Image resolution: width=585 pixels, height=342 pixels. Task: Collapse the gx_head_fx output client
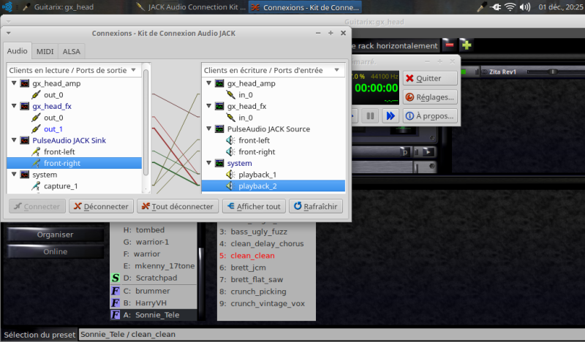coord(14,106)
